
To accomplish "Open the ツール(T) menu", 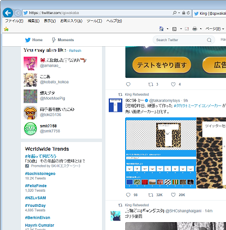I will point(94,21).
